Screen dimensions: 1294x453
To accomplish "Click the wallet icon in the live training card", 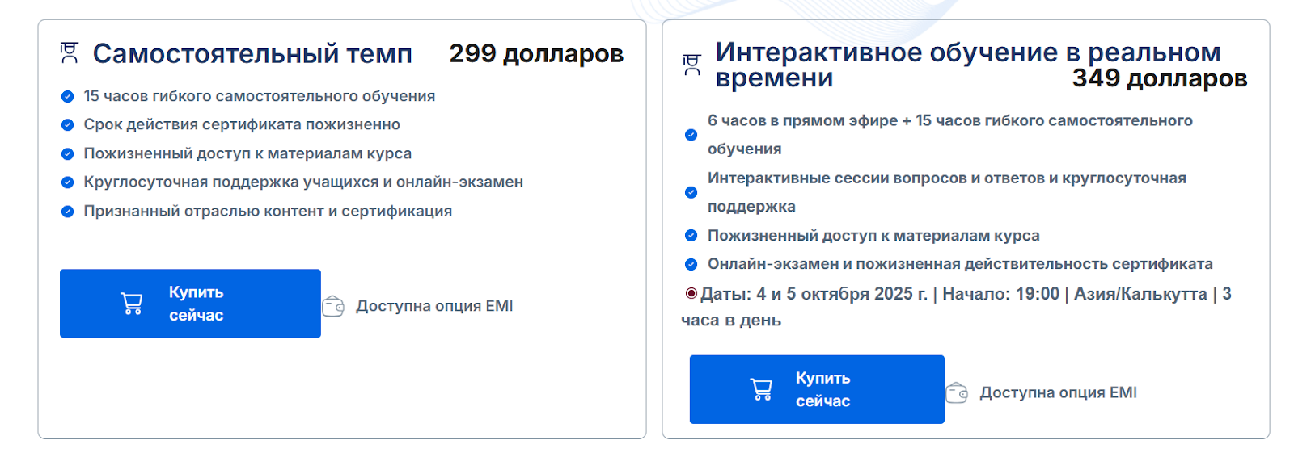I will [x=957, y=393].
